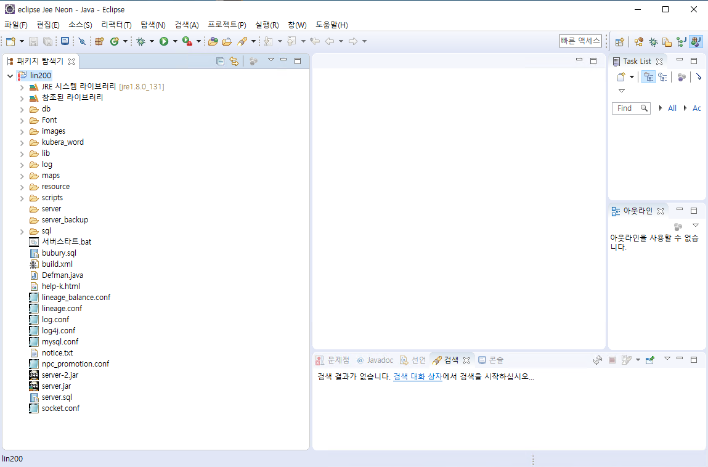This screenshot has width=708, height=467.
Task: Open the 파일(F) menu
Action: [x=16, y=25]
